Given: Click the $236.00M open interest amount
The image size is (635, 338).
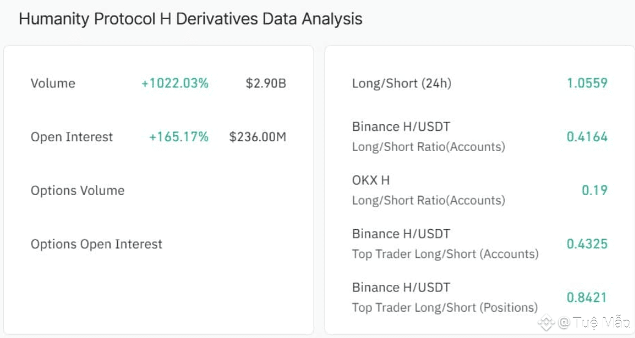Looking at the screenshot, I should [x=257, y=137].
